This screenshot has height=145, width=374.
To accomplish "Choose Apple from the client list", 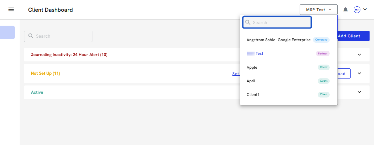I will 252,67.
